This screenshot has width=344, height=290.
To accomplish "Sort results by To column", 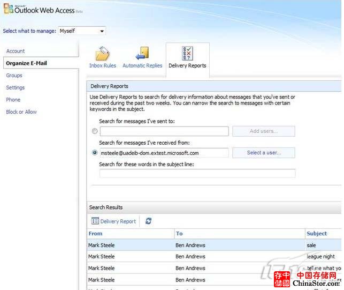I will pyautogui.click(x=240, y=234).
